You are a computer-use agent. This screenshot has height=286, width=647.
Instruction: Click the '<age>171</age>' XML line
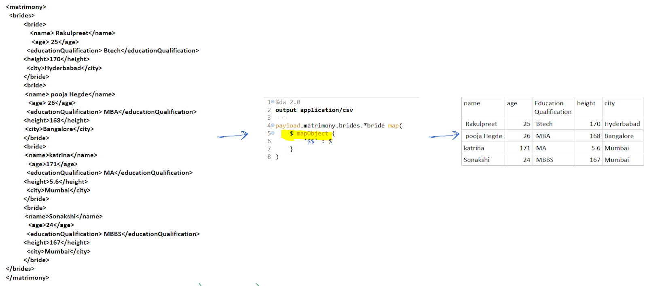(x=53, y=164)
